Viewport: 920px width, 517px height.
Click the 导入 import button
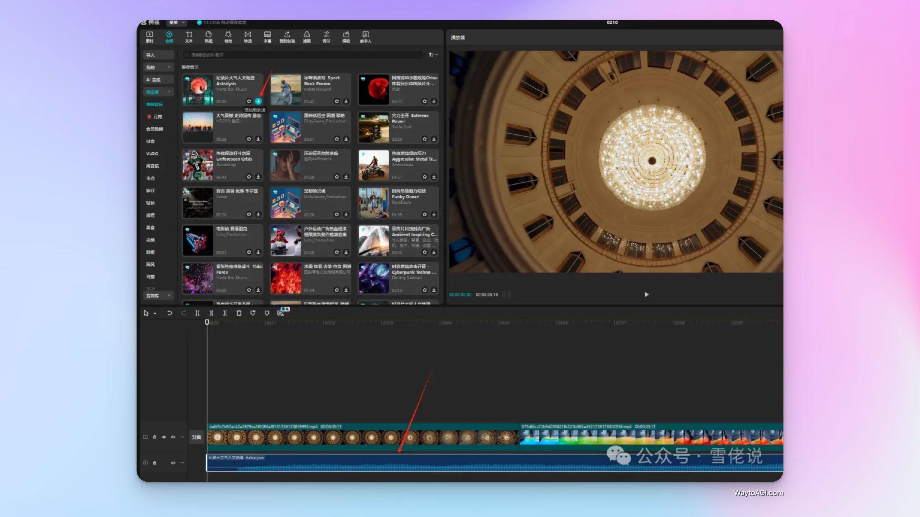158,55
